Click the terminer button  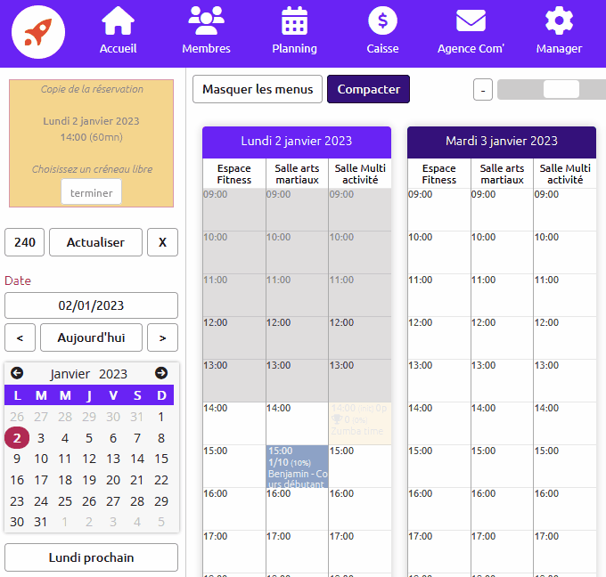point(91,192)
